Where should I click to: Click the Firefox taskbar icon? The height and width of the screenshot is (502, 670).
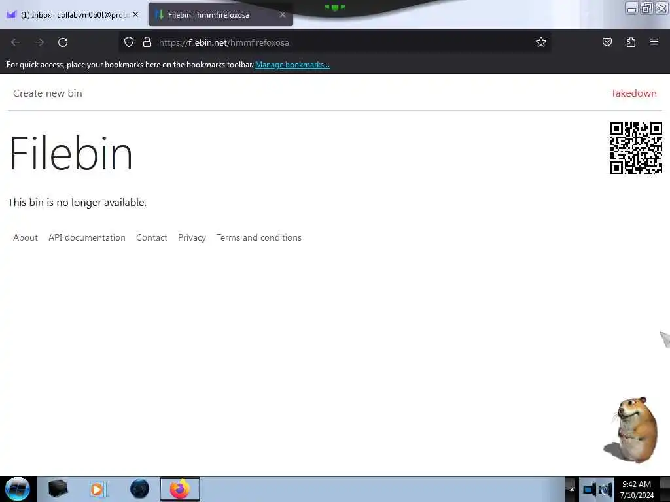180,489
